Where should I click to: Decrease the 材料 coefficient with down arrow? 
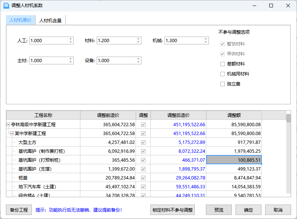[138, 42]
